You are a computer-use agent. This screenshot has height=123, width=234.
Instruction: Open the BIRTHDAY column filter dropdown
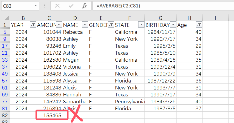click(173, 25)
